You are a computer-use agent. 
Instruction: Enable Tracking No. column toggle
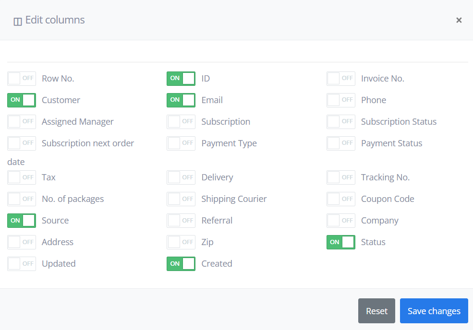341,177
